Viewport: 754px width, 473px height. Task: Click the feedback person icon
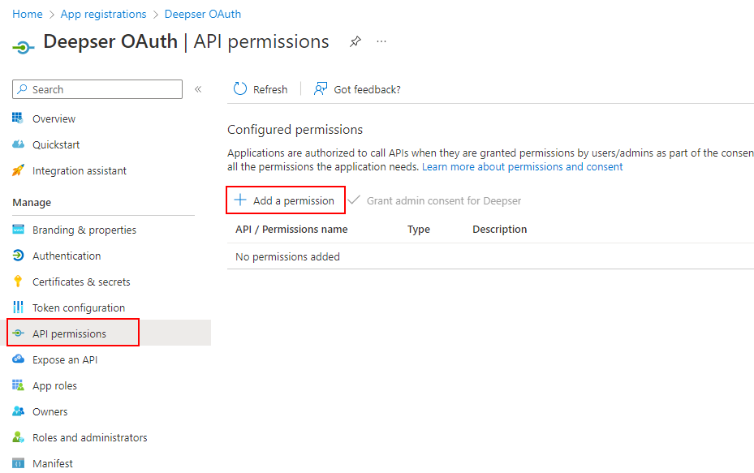321,89
